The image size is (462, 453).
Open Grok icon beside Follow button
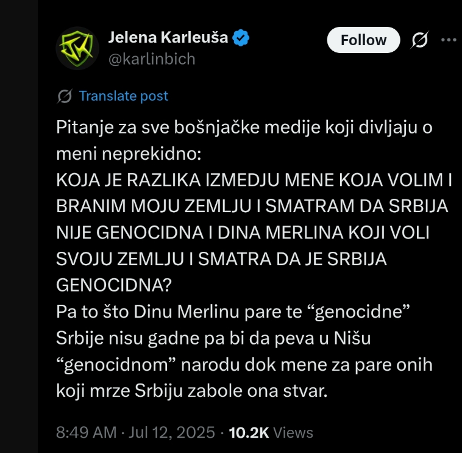click(x=419, y=40)
